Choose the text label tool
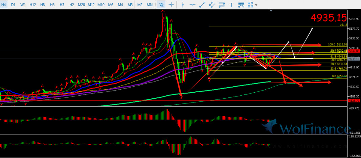Screen dimensions: 361x158 coord(231,5)
